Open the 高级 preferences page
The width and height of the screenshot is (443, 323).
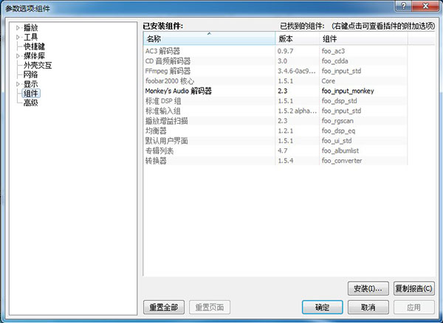pos(30,103)
